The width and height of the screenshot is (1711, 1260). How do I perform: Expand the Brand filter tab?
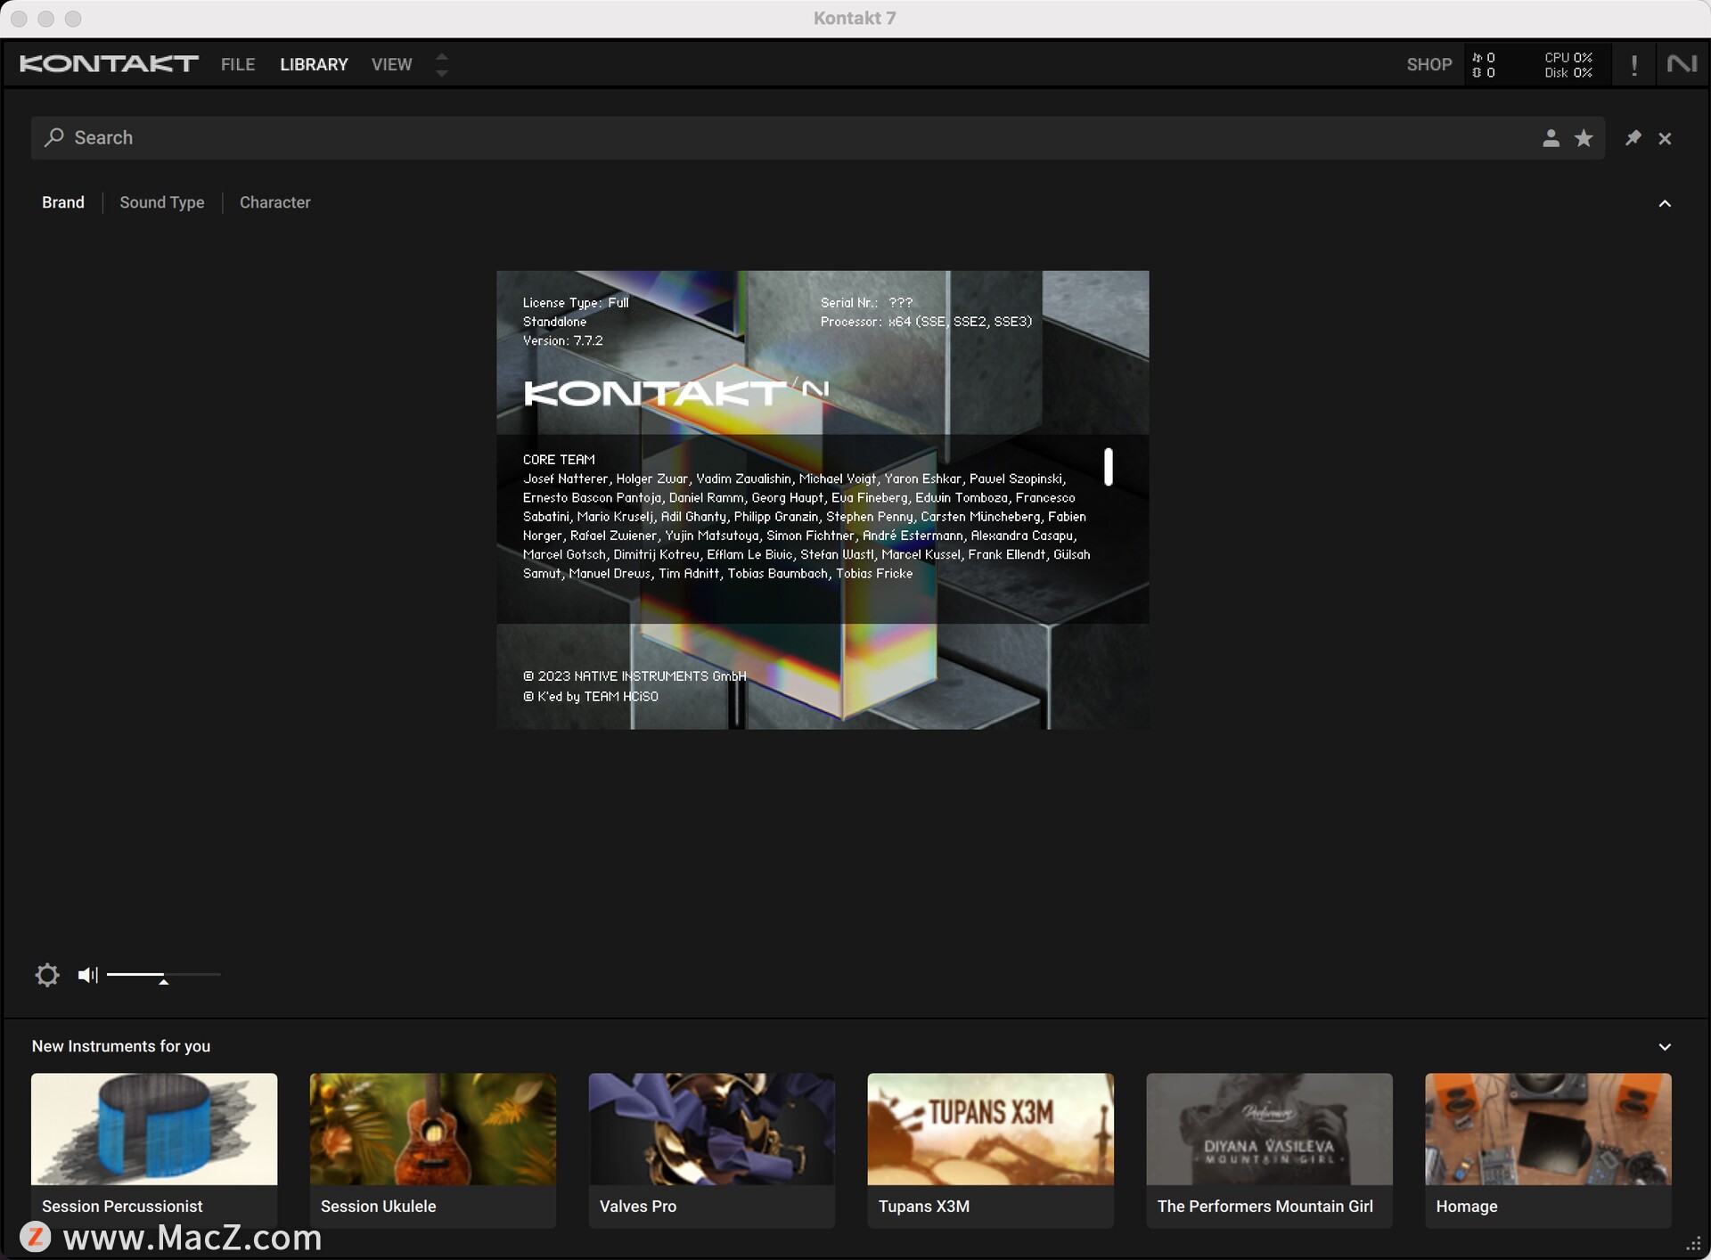pos(62,201)
